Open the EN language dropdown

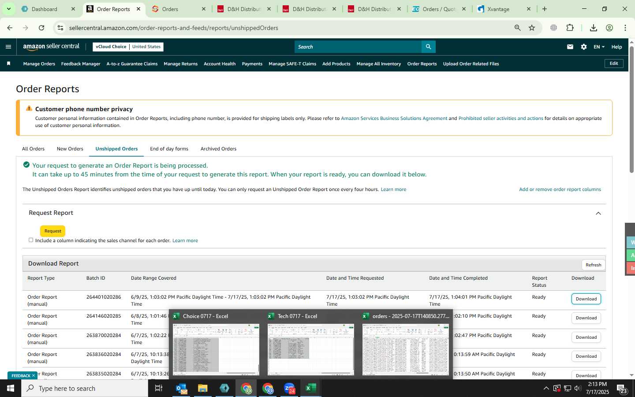[x=599, y=47]
